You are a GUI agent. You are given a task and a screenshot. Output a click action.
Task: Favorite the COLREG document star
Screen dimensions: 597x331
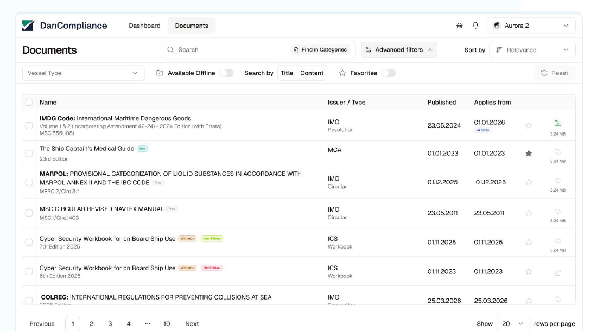click(x=529, y=301)
